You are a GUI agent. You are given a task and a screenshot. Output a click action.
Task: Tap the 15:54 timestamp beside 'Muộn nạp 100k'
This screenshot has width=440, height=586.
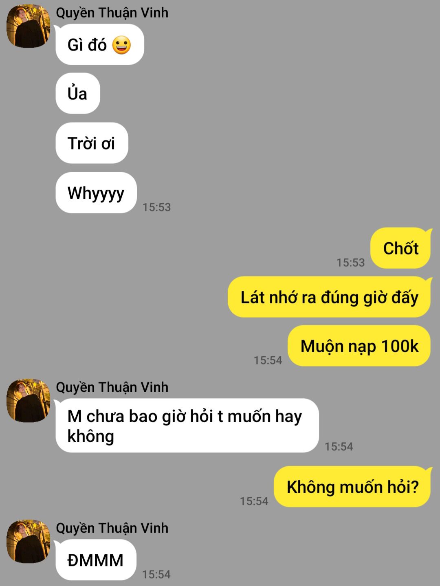(x=268, y=360)
